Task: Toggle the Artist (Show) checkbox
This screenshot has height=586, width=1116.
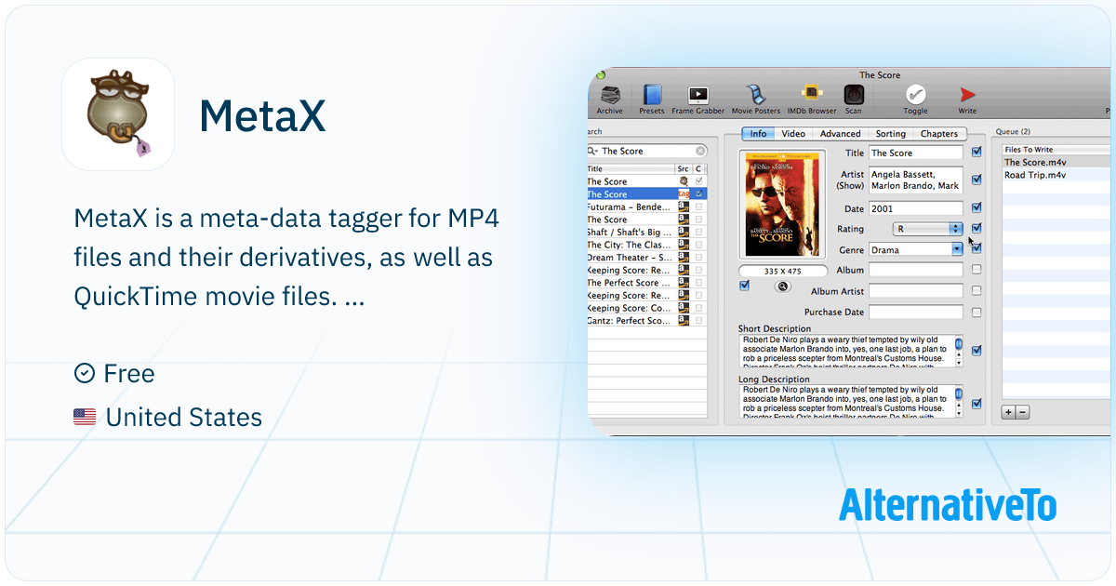Action: tap(976, 180)
